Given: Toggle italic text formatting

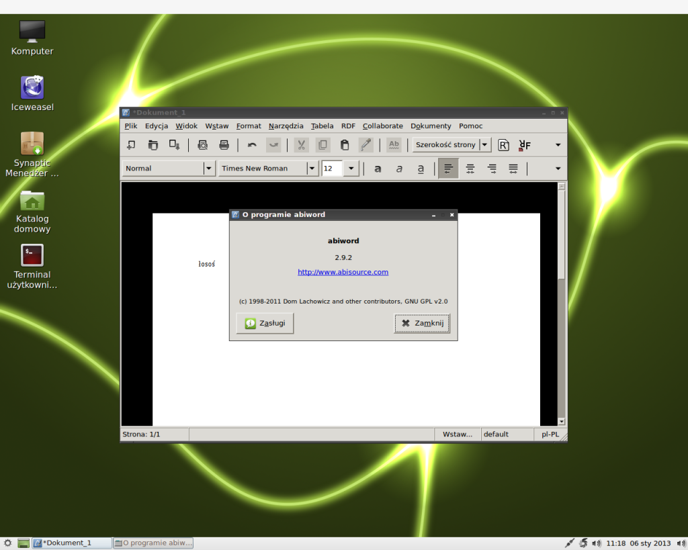Looking at the screenshot, I should (399, 169).
